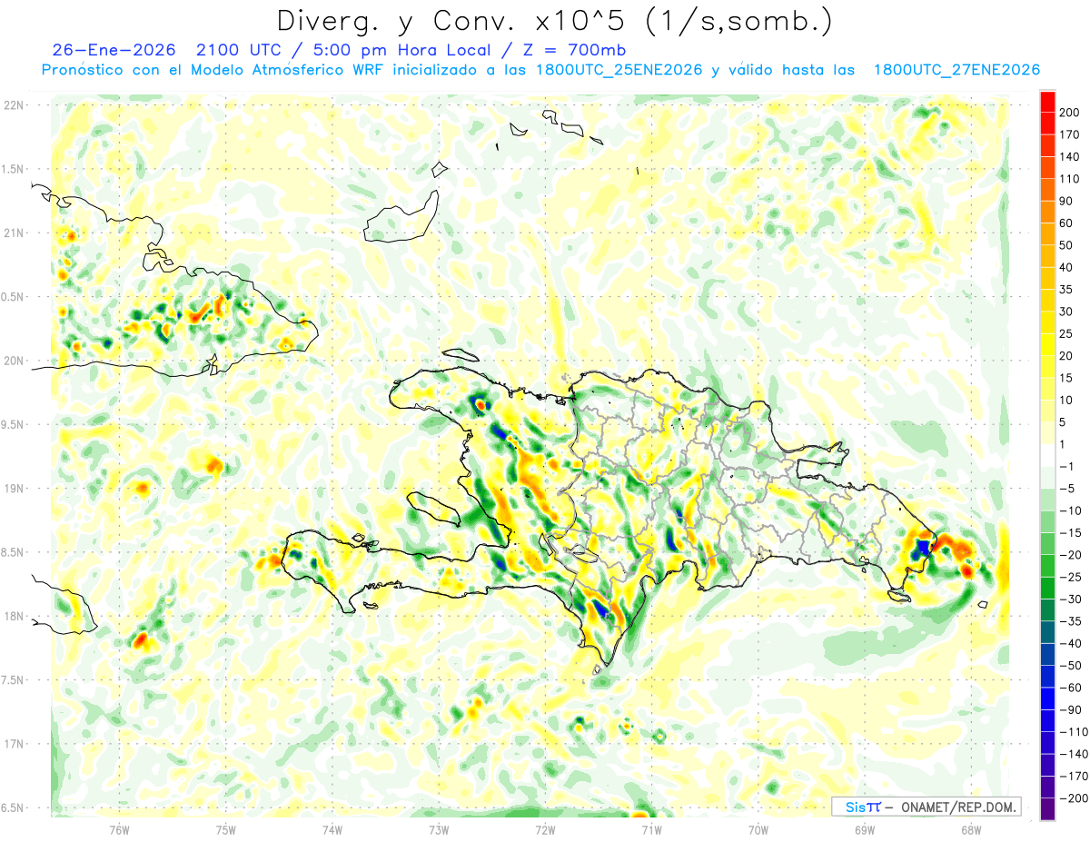Click the positive colorbar label "20"
This screenshot has width=1090, height=842.
[1067, 356]
